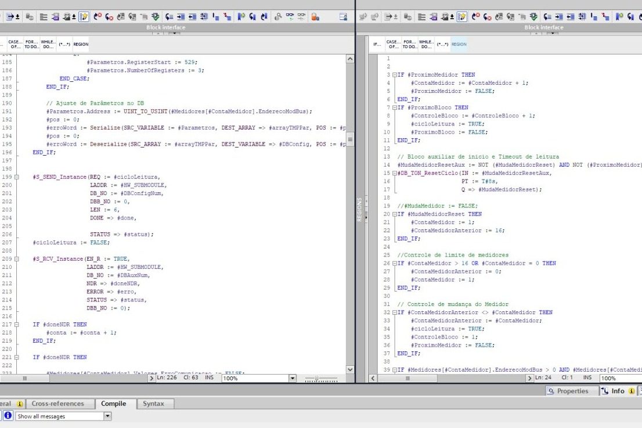Switch to the Cross-references tab
The image size is (642, 428).
(x=57, y=404)
